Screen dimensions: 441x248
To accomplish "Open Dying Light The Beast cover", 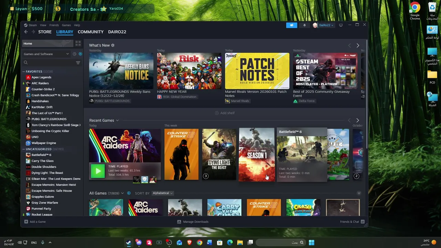I will point(219,154).
